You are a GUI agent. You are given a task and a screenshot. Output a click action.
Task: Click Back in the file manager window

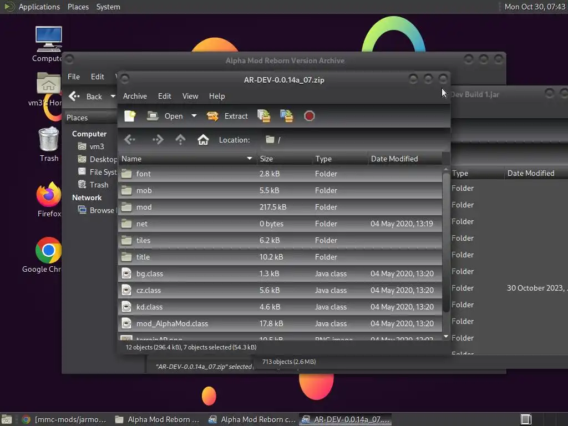tap(85, 97)
